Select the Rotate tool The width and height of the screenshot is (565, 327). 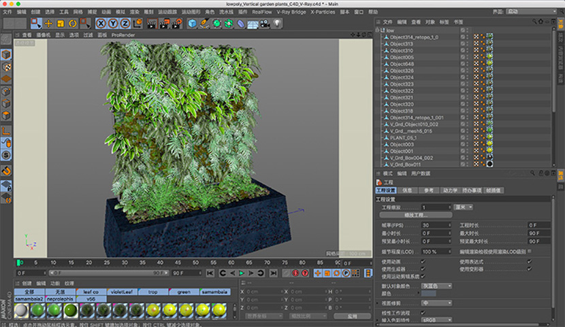click(x=73, y=24)
